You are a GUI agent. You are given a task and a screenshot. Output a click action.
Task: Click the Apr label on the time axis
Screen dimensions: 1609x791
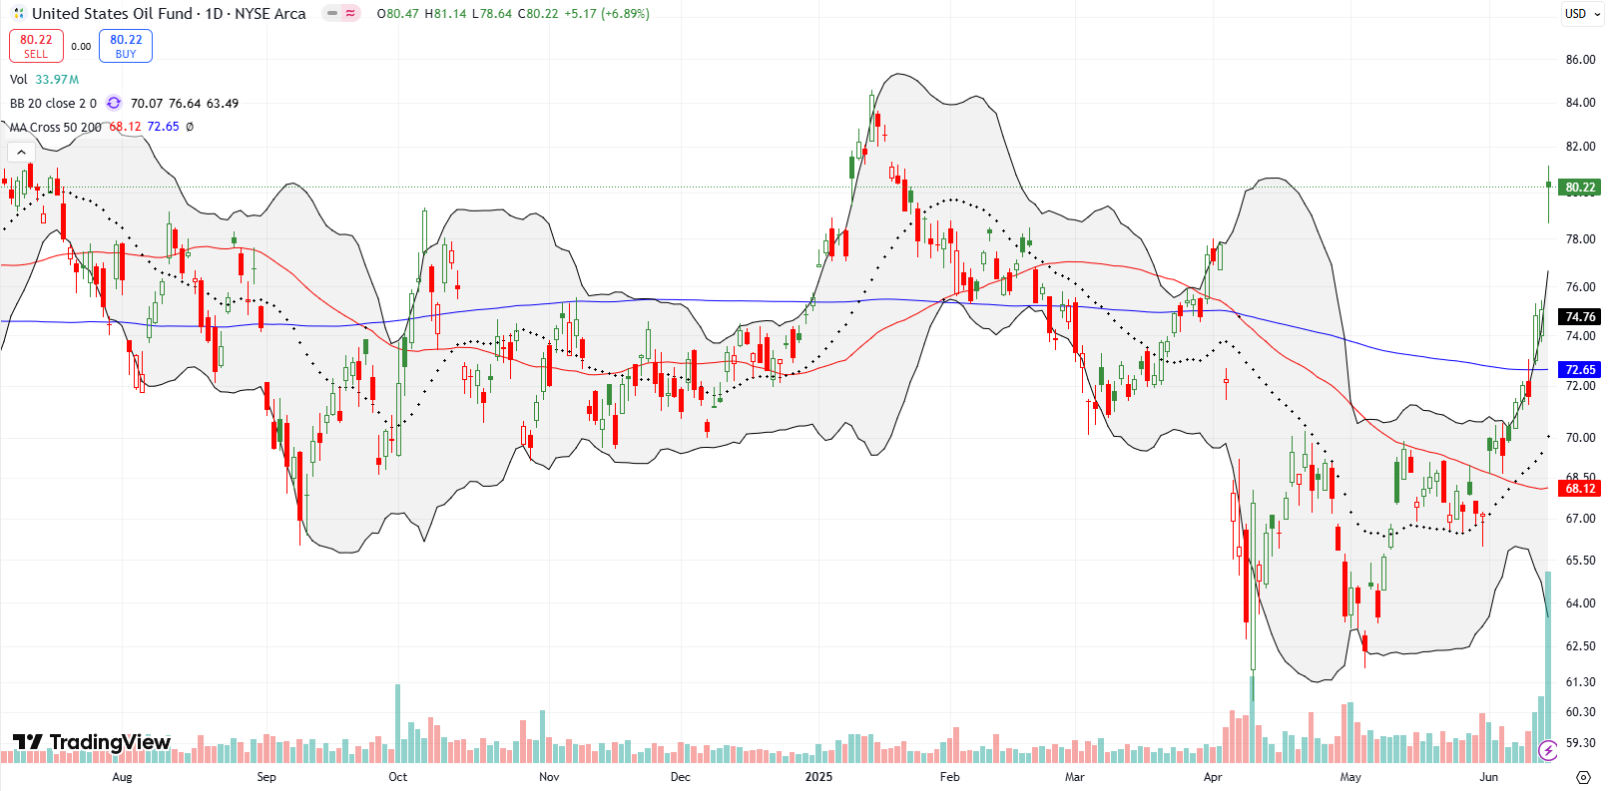click(1213, 777)
